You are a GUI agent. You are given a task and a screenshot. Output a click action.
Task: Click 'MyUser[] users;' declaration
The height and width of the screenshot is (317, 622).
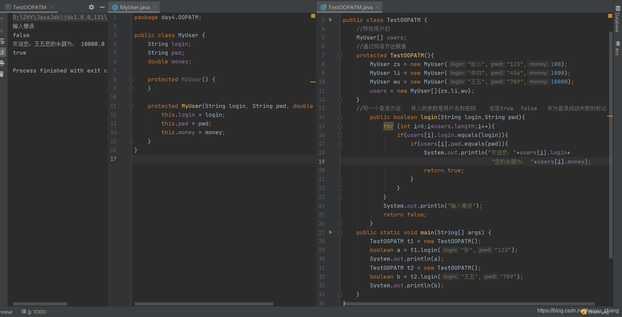click(381, 38)
